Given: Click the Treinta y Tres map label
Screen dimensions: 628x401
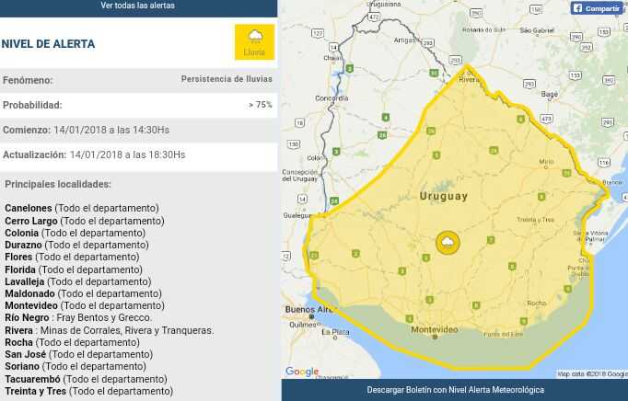Looking at the screenshot, I should click(535, 220).
